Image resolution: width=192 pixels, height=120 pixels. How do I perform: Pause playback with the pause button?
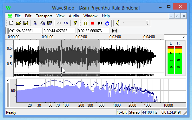(85, 23)
